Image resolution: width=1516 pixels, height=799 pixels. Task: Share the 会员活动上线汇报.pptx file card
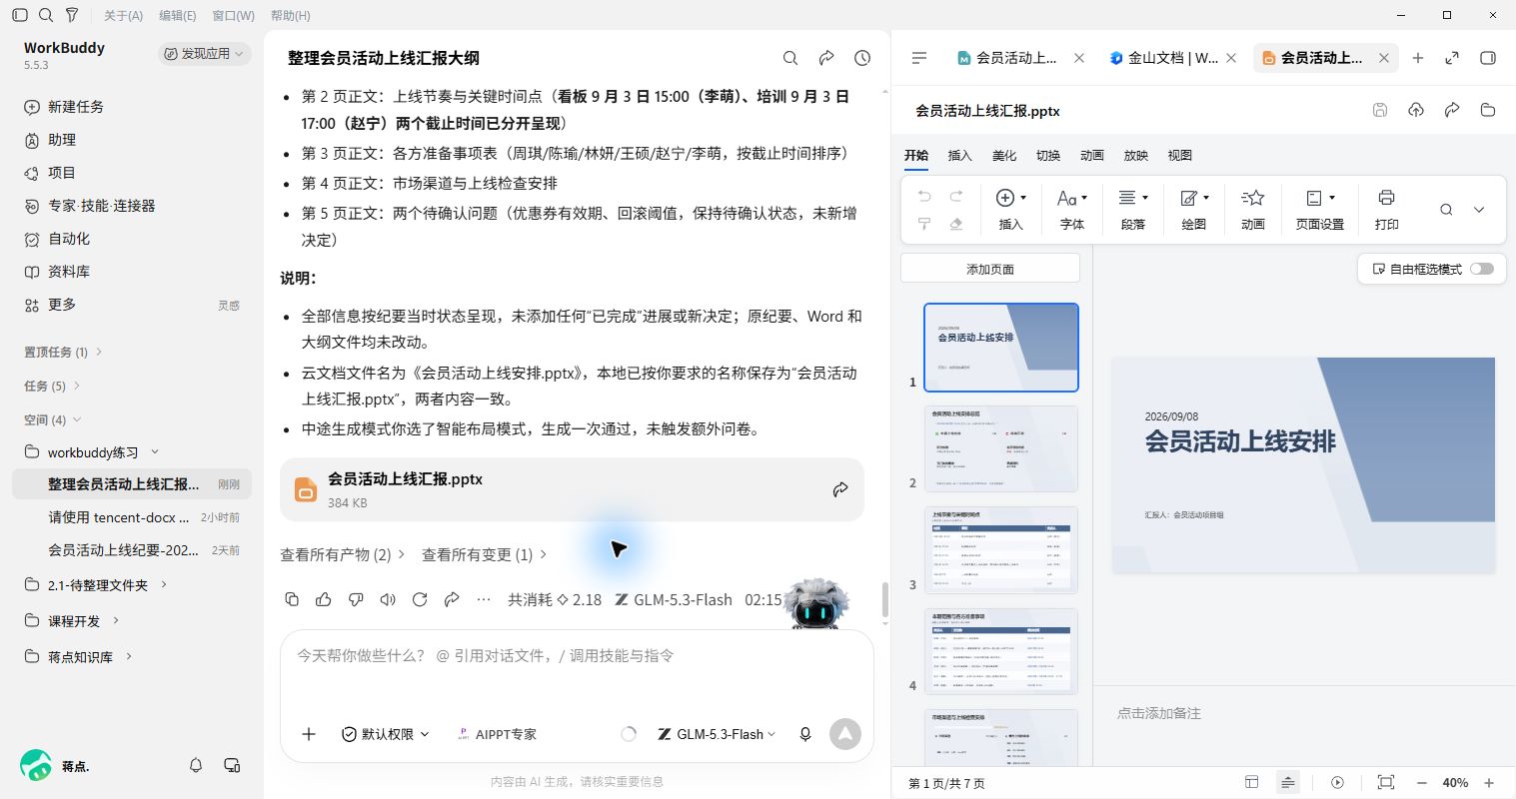pos(840,489)
